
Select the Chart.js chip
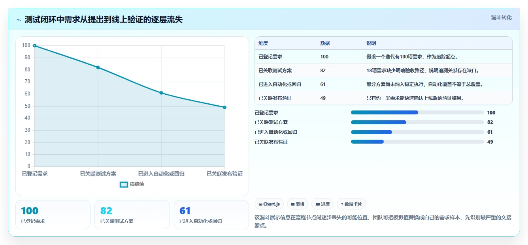(269, 204)
